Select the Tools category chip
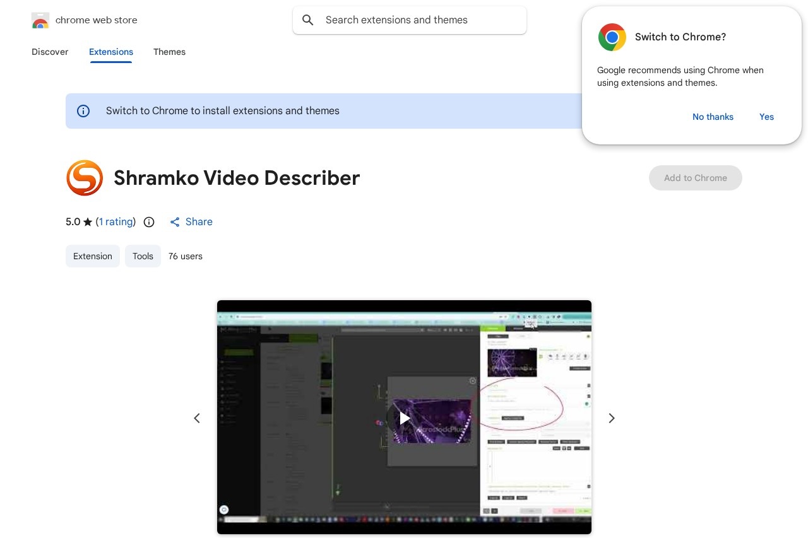The width and height of the screenshot is (808, 538). 143,256
